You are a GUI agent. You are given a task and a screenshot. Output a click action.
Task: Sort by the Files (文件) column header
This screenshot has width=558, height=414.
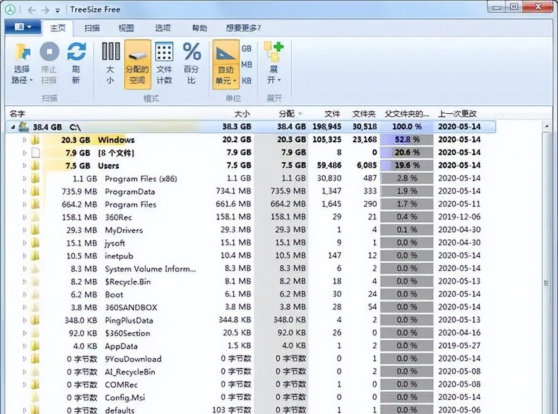click(332, 114)
